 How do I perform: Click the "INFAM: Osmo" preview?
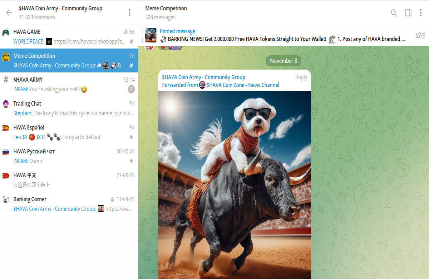coord(28,161)
